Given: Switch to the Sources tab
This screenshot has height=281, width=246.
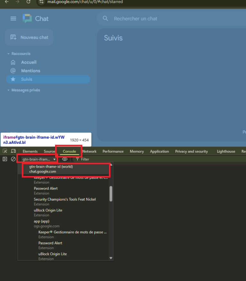Looking at the screenshot, I should [49, 152].
